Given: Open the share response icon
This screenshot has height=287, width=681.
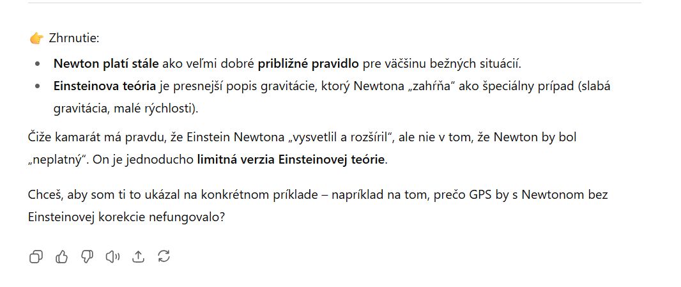Looking at the screenshot, I should pos(138,257).
